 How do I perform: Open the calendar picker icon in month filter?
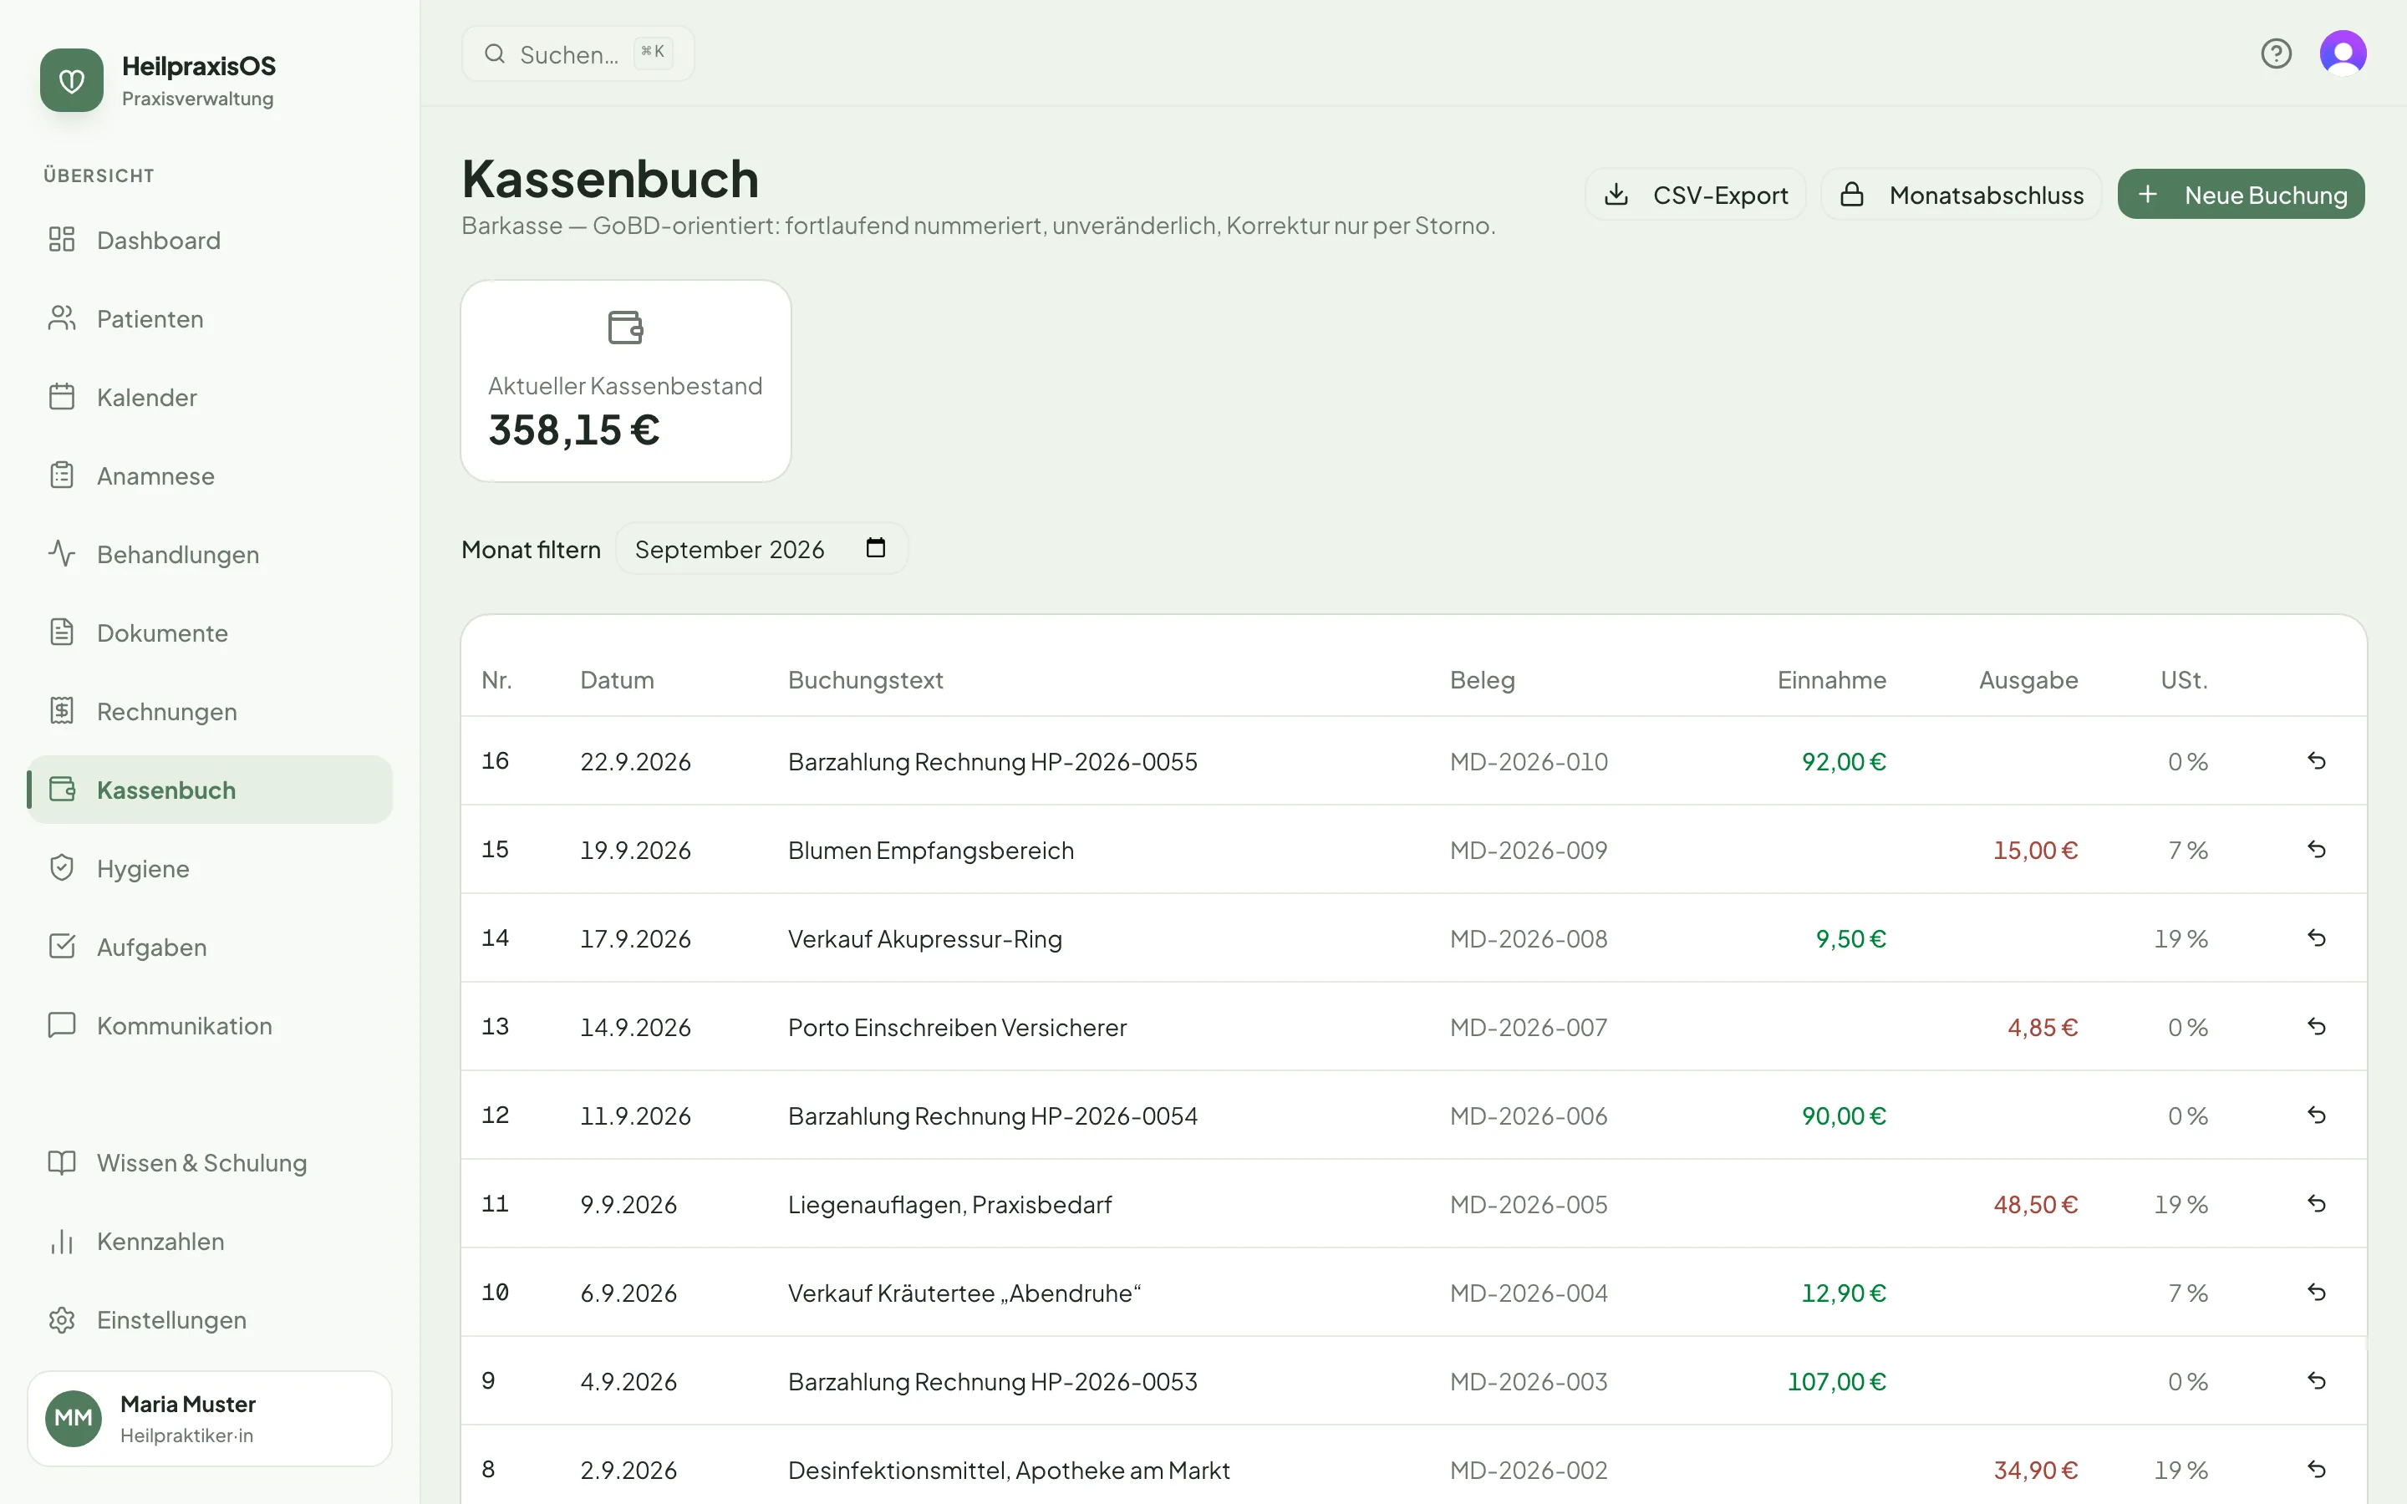coord(875,548)
